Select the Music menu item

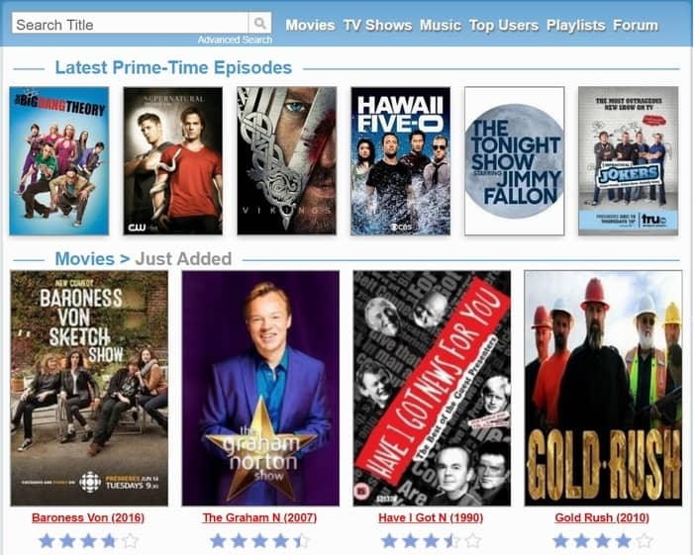[x=441, y=25]
